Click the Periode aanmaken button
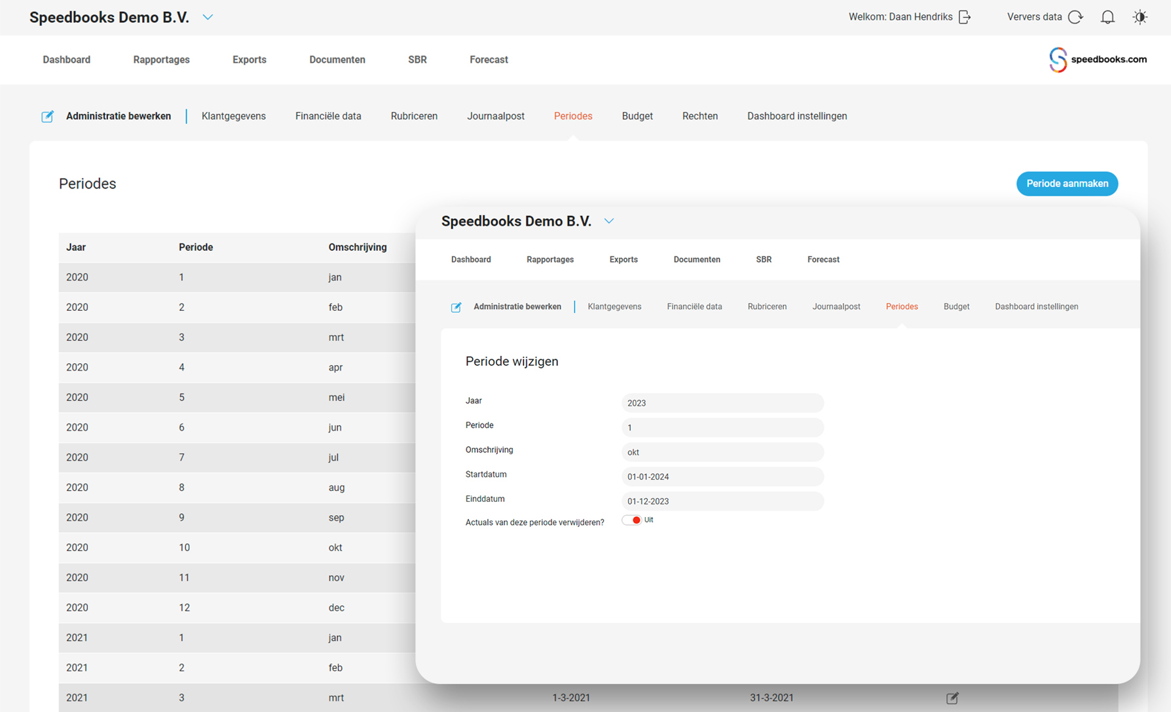The image size is (1171, 712). point(1067,183)
